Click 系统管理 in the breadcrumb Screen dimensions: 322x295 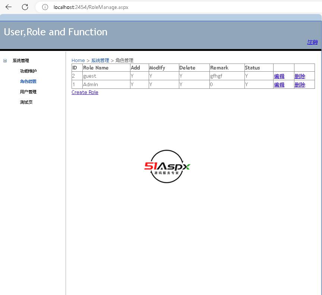(100, 61)
